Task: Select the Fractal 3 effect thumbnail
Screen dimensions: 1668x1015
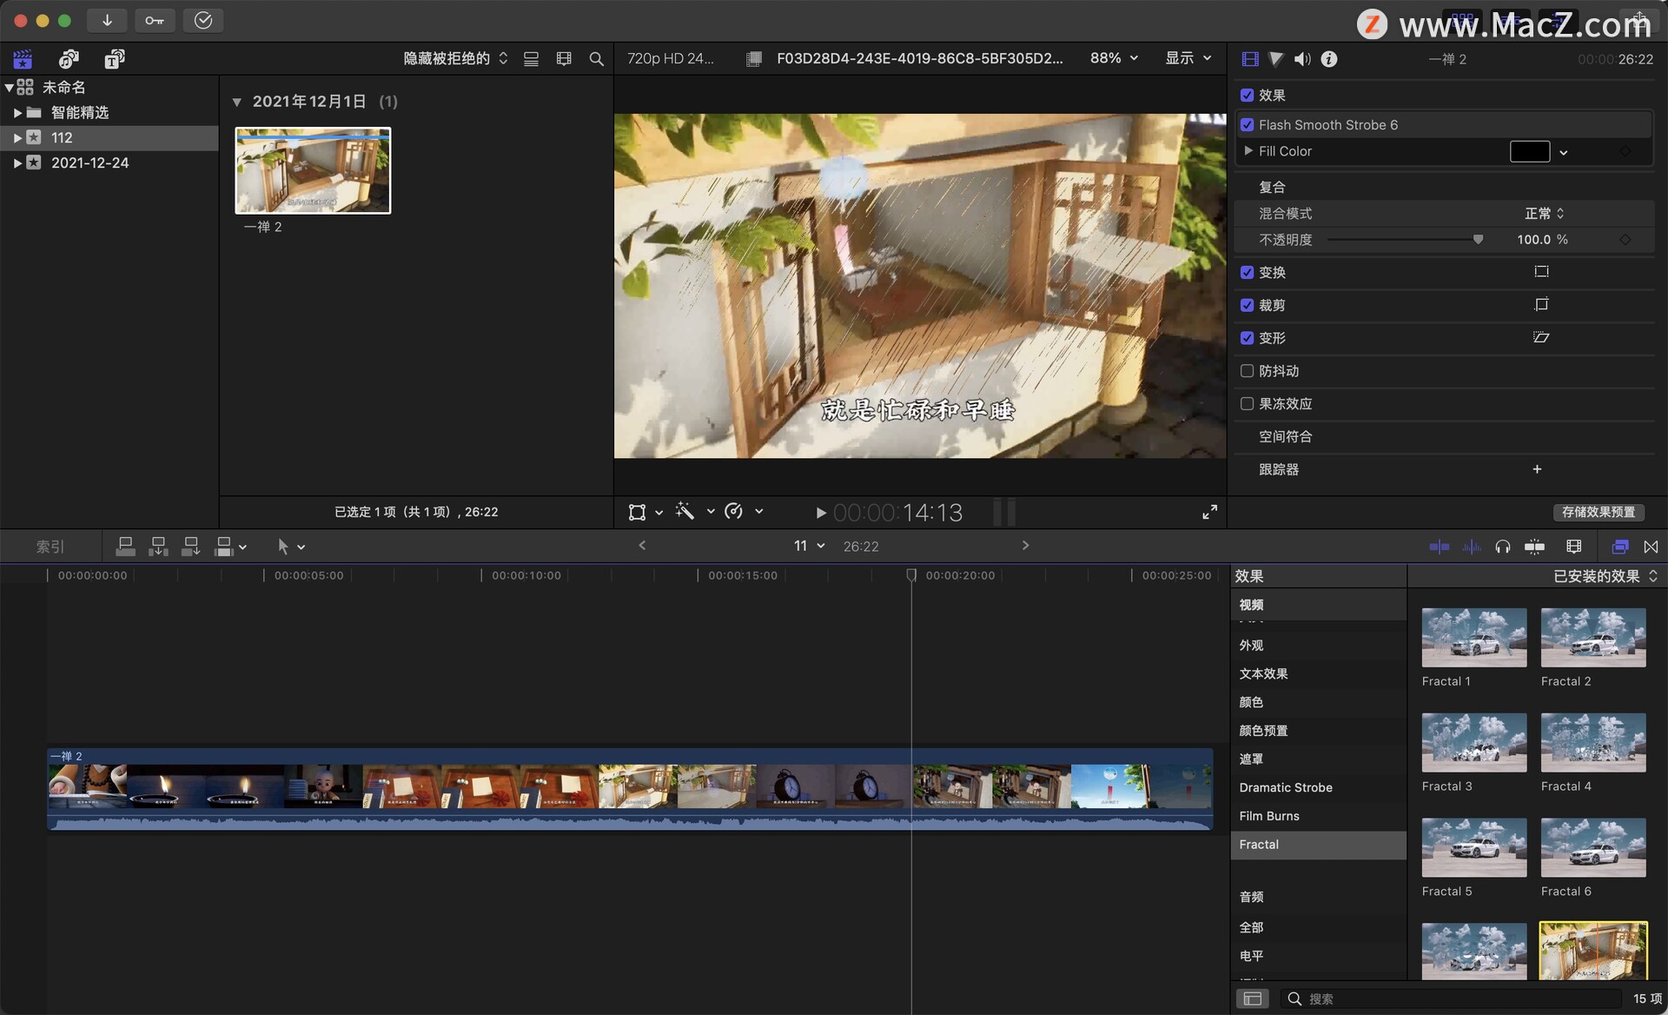Action: pos(1473,743)
